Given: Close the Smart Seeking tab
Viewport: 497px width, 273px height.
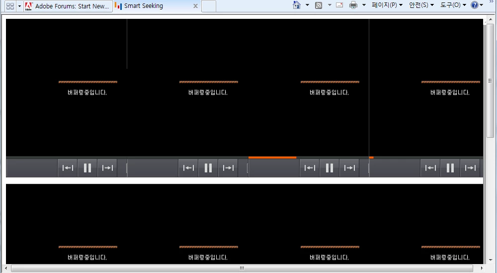Looking at the screenshot, I should (195, 6).
